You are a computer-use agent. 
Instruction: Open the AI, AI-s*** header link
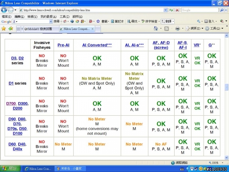click(x=135, y=45)
